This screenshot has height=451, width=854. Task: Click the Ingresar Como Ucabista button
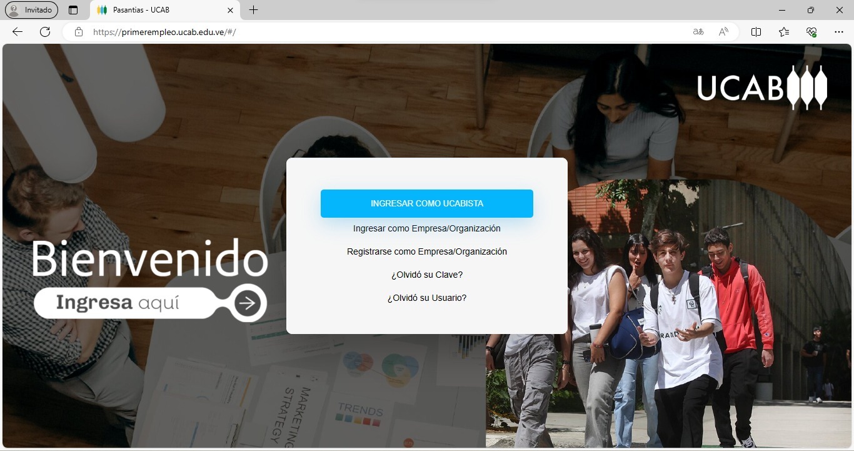click(x=426, y=203)
